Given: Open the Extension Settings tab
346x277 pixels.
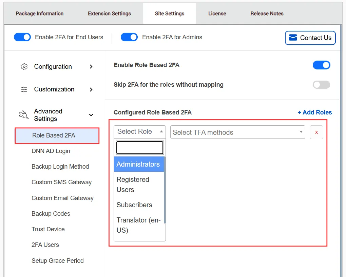Looking at the screenshot, I should tap(109, 14).
